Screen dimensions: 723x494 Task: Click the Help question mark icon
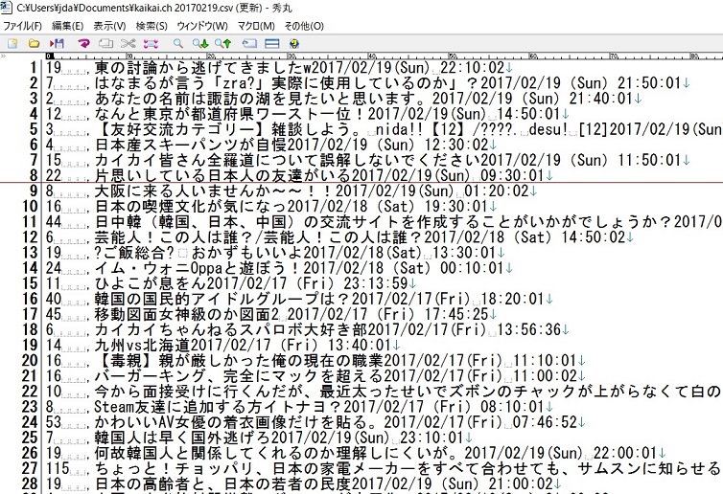coord(293,44)
